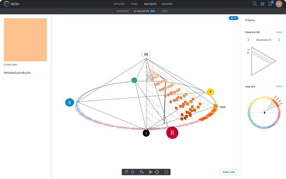This screenshot has height=179, width=286.
Task: Select the hand pan tool
Action: pyautogui.click(x=126, y=172)
